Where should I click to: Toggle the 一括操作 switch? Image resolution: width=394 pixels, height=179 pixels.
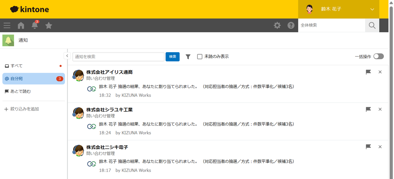click(x=379, y=56)
